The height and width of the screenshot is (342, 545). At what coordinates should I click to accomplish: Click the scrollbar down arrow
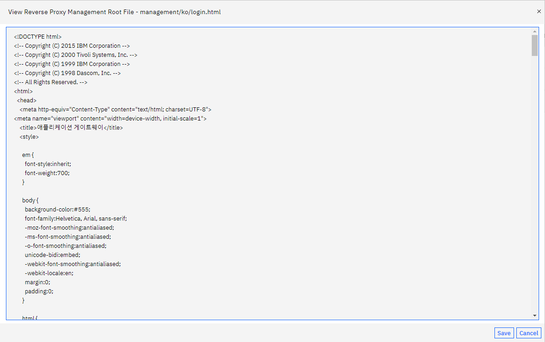pyautogui.click(x=535, y=316)
